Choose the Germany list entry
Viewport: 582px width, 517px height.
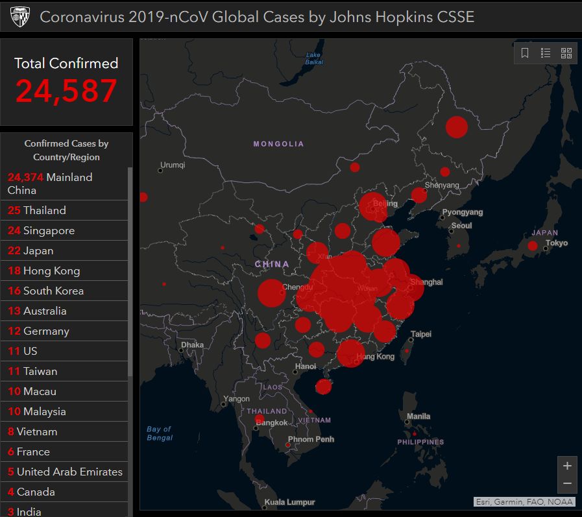[x=64, y=331]
